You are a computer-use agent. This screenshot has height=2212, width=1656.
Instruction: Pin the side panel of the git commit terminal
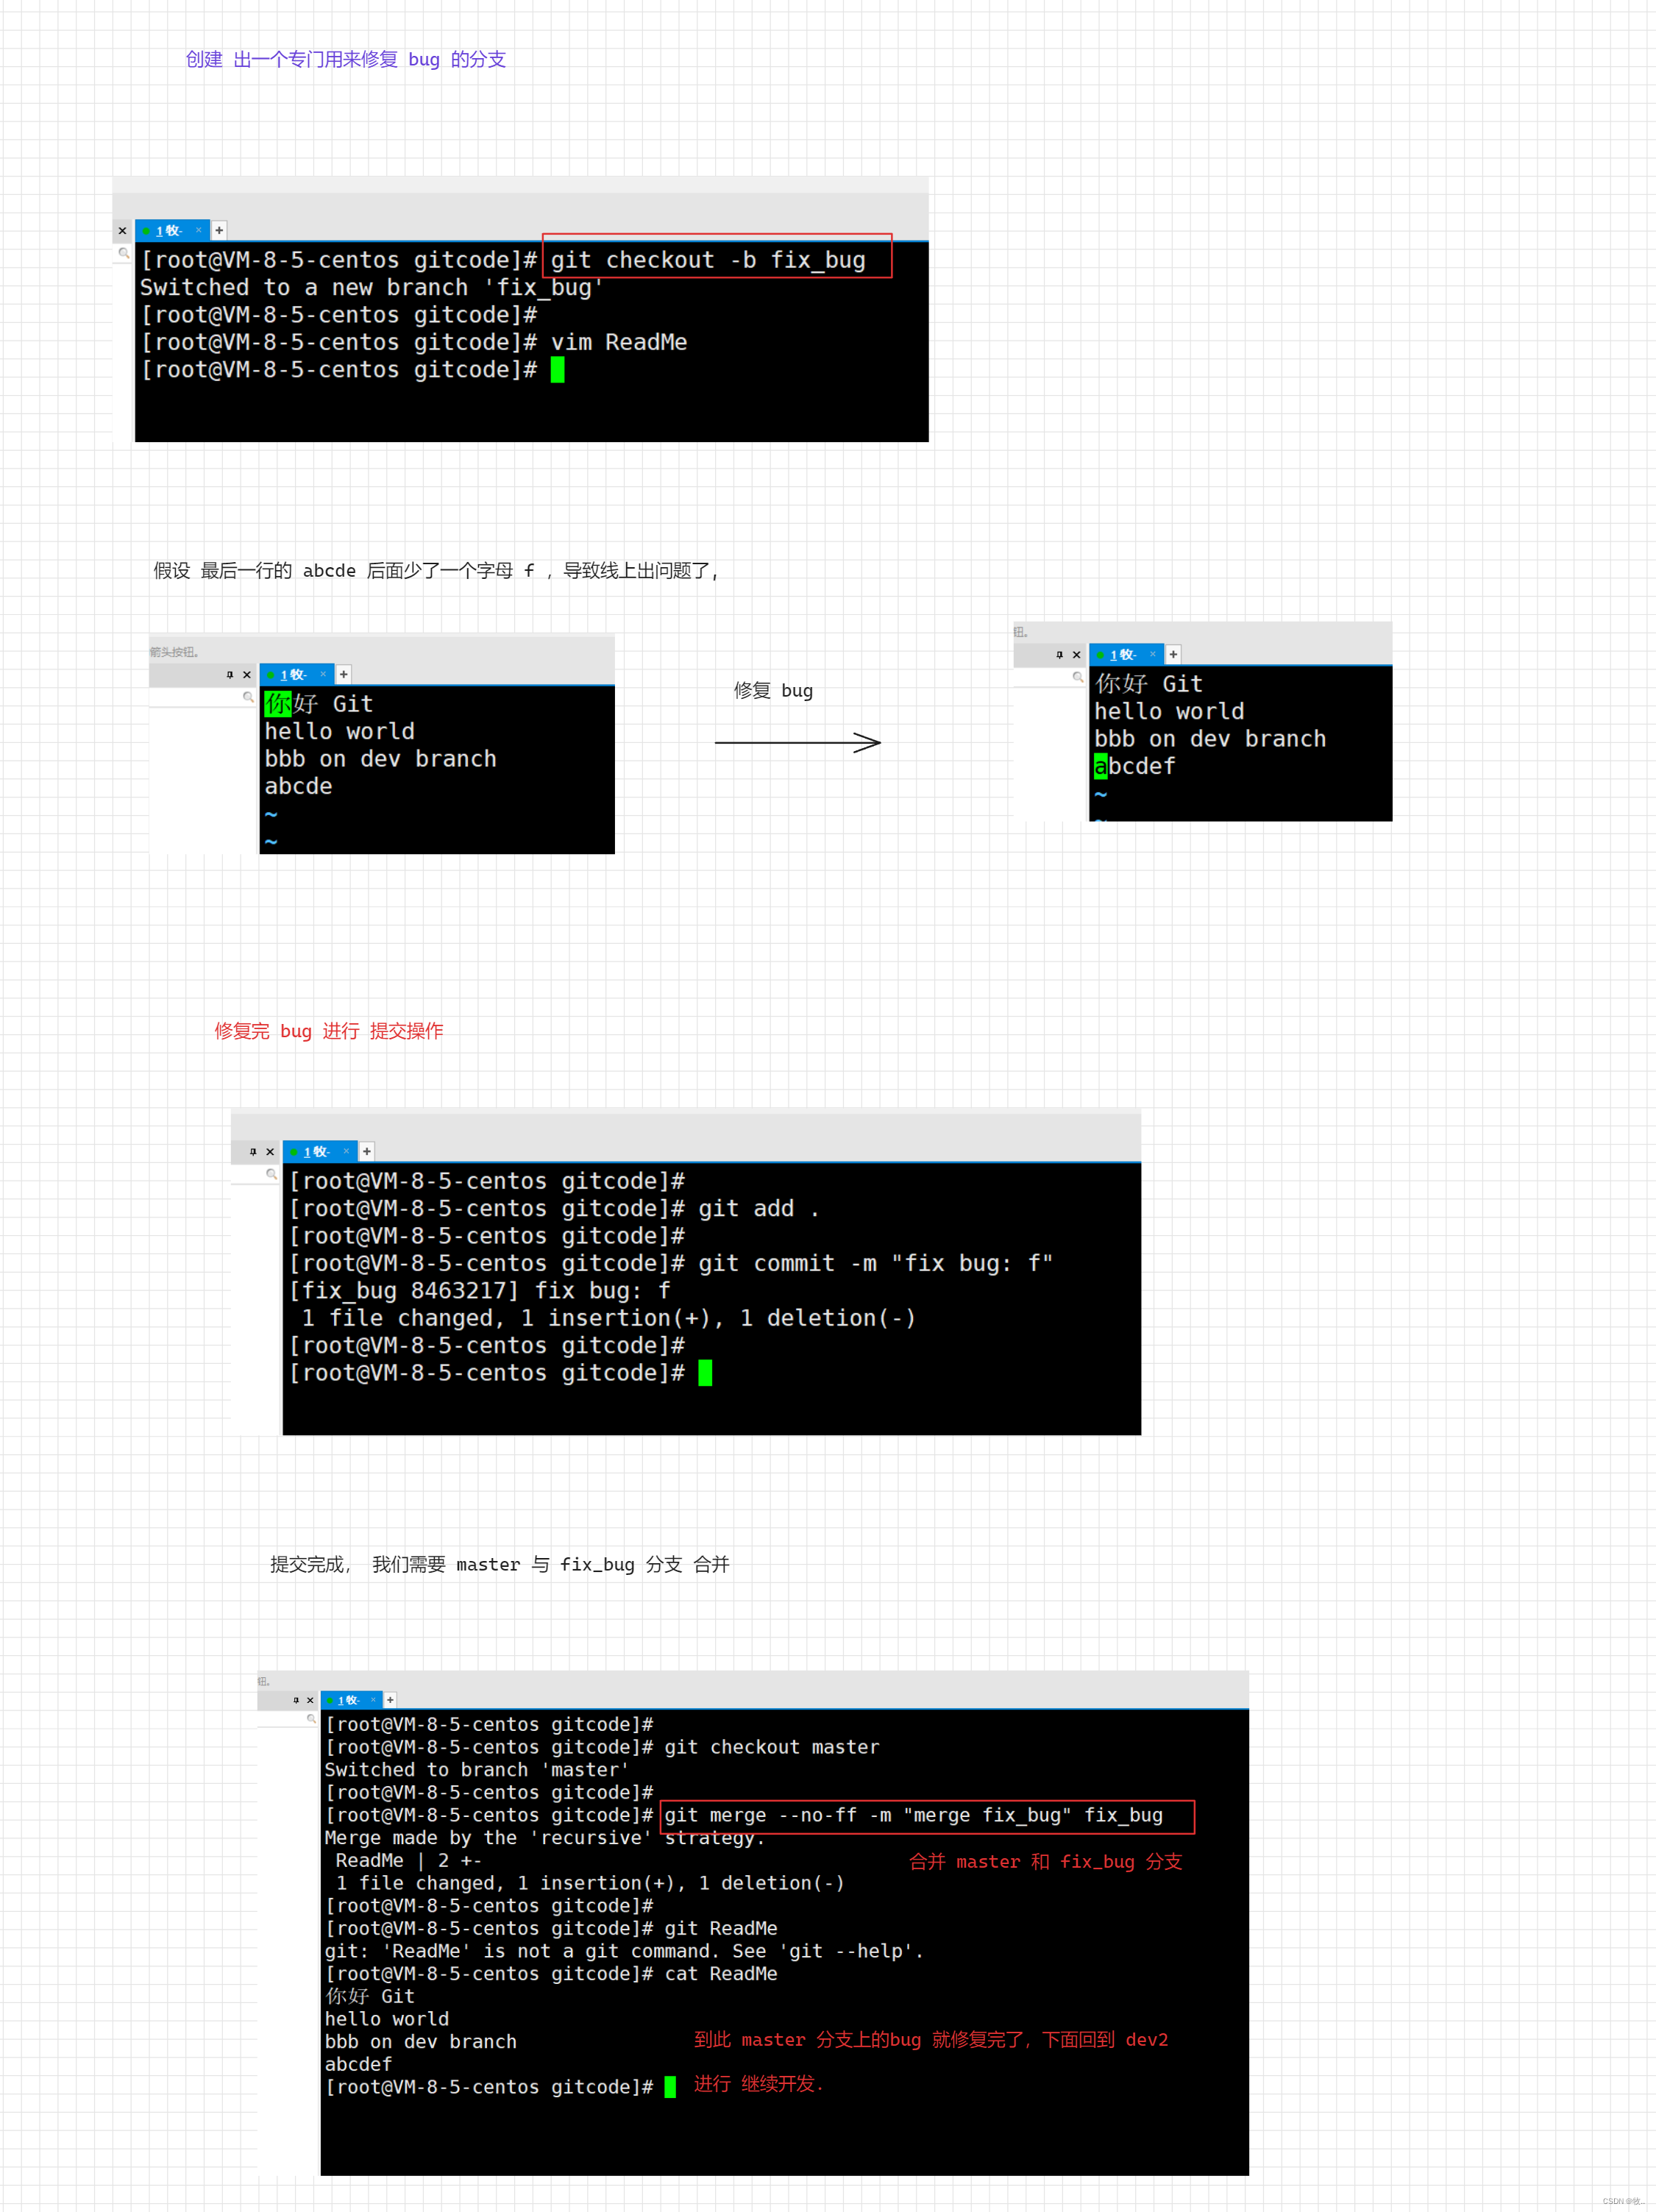click(253, 1152)
